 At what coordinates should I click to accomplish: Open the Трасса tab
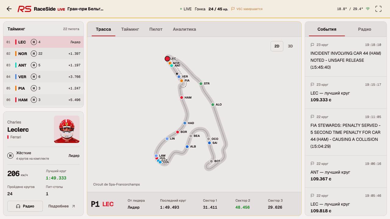pyautogui.click(x=104, y=29)
